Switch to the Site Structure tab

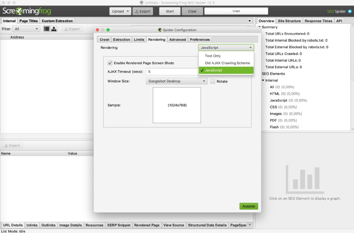click(289, 21)
